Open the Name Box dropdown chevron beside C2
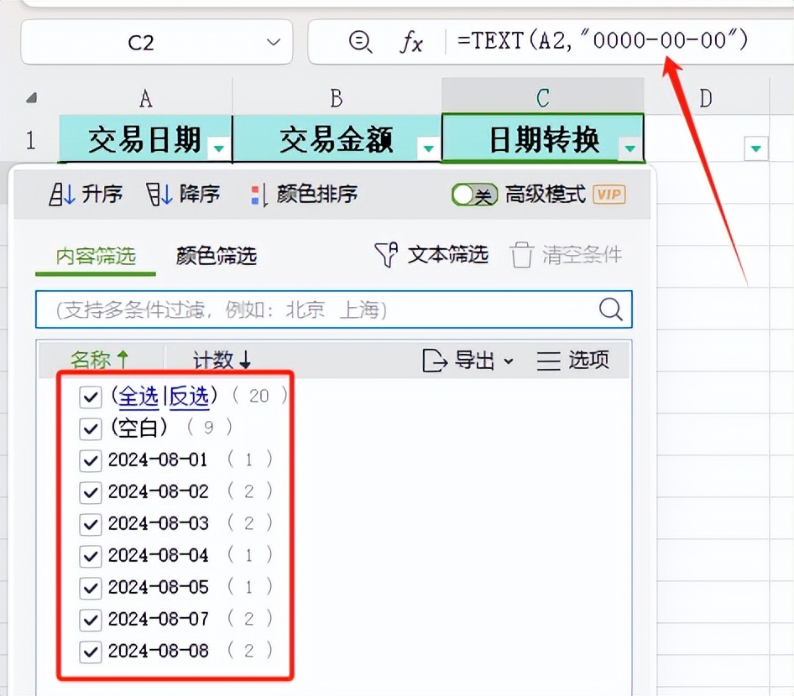The height and width of the screenshot is (696, 794). point(274,42)
